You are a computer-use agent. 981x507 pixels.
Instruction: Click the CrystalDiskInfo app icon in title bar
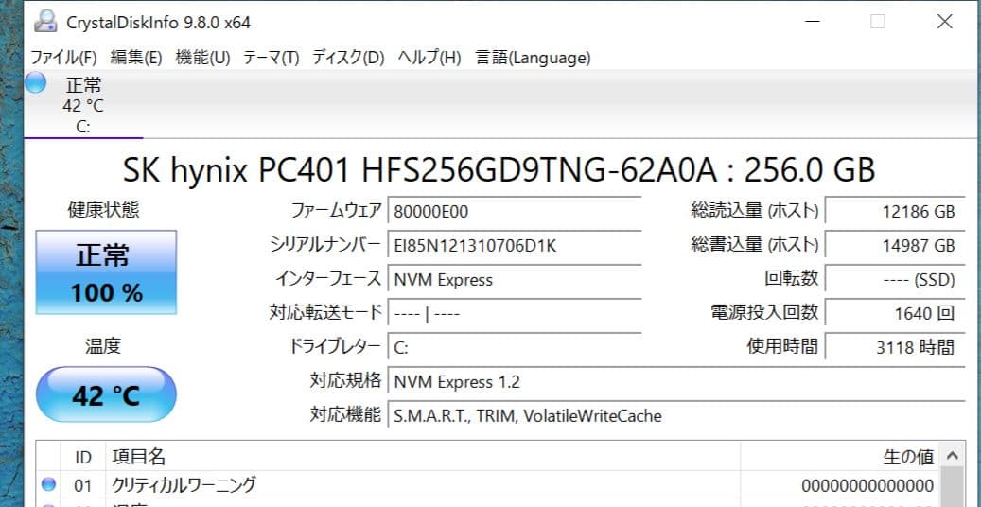pos(45,21)
